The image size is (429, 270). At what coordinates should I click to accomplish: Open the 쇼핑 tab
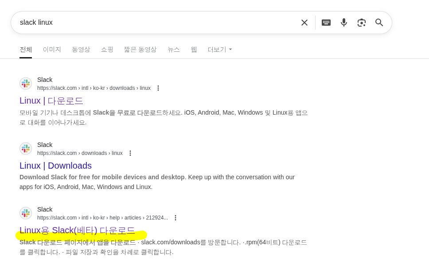pos(107,50)
